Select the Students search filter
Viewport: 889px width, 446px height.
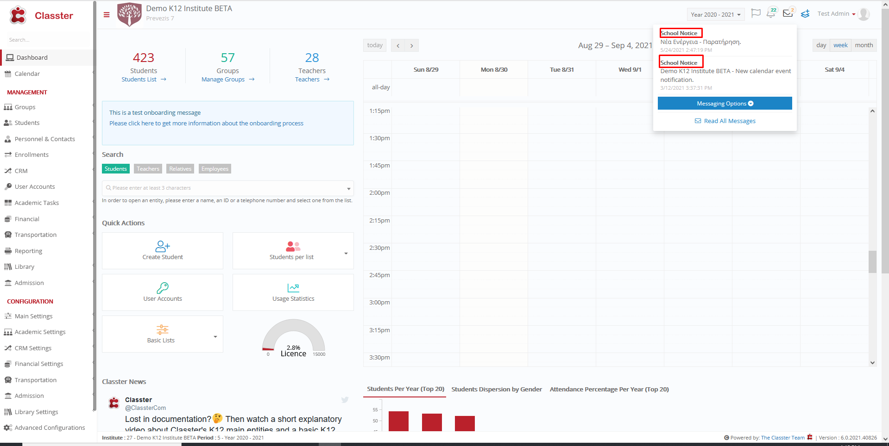[116, 169]
